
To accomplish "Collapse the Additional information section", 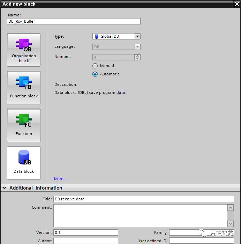I will tap(4, 188).
